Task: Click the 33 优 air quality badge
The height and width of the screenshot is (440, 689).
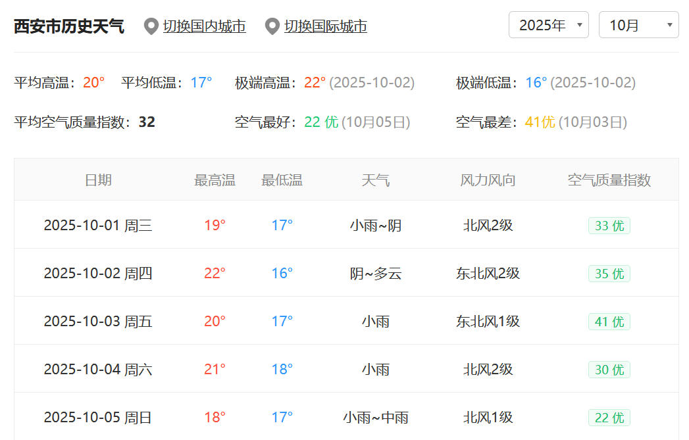Action: (609, 226)
